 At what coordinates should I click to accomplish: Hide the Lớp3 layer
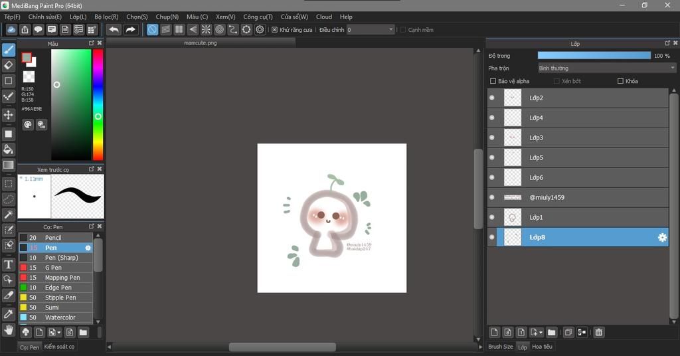pos(492,137)
